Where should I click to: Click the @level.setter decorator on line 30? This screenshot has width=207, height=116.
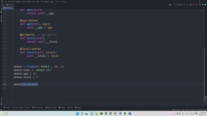30,49
